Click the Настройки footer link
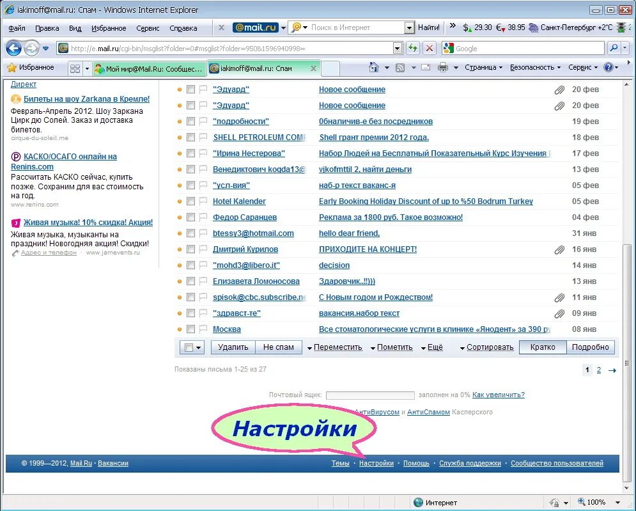The image size is (636, 511). click(376, 463)
